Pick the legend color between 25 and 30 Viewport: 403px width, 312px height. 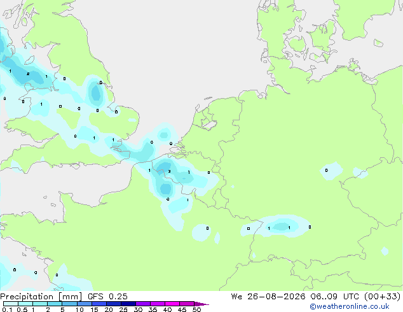128,304
